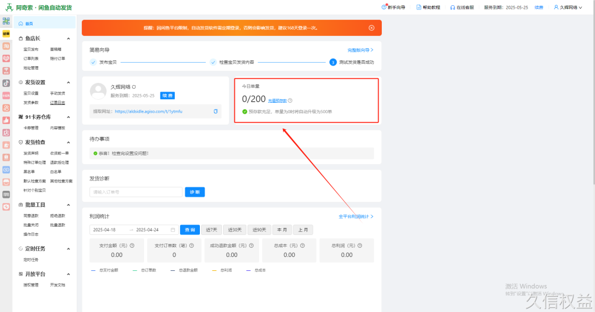Refresh the 久辉网络 shop name
The width and height of the screenshot is (595, 312).
[134, 87]
